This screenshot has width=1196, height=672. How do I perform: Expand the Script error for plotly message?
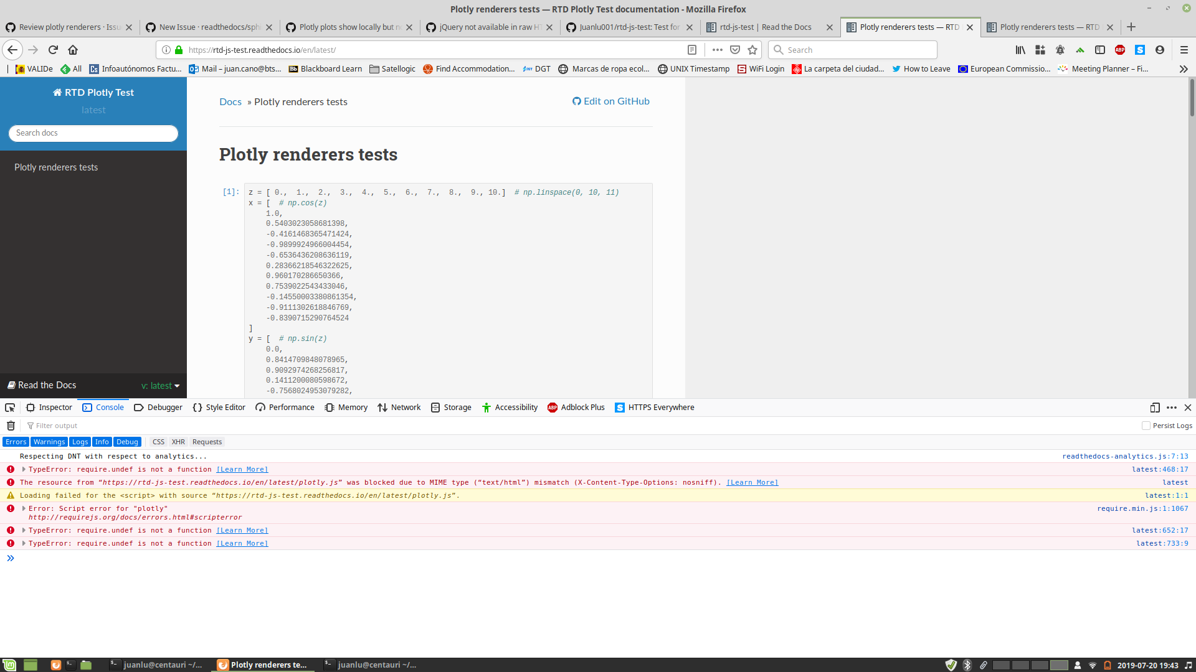point(24,508)
